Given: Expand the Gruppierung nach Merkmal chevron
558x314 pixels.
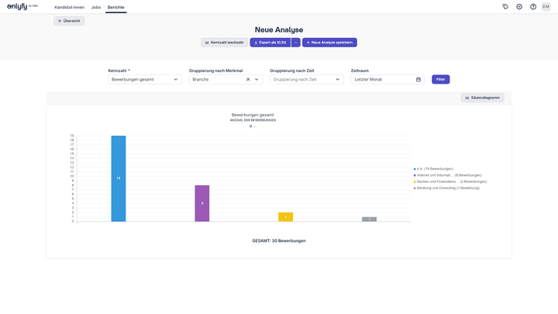Looking at the screenshot, I should 257,79.
